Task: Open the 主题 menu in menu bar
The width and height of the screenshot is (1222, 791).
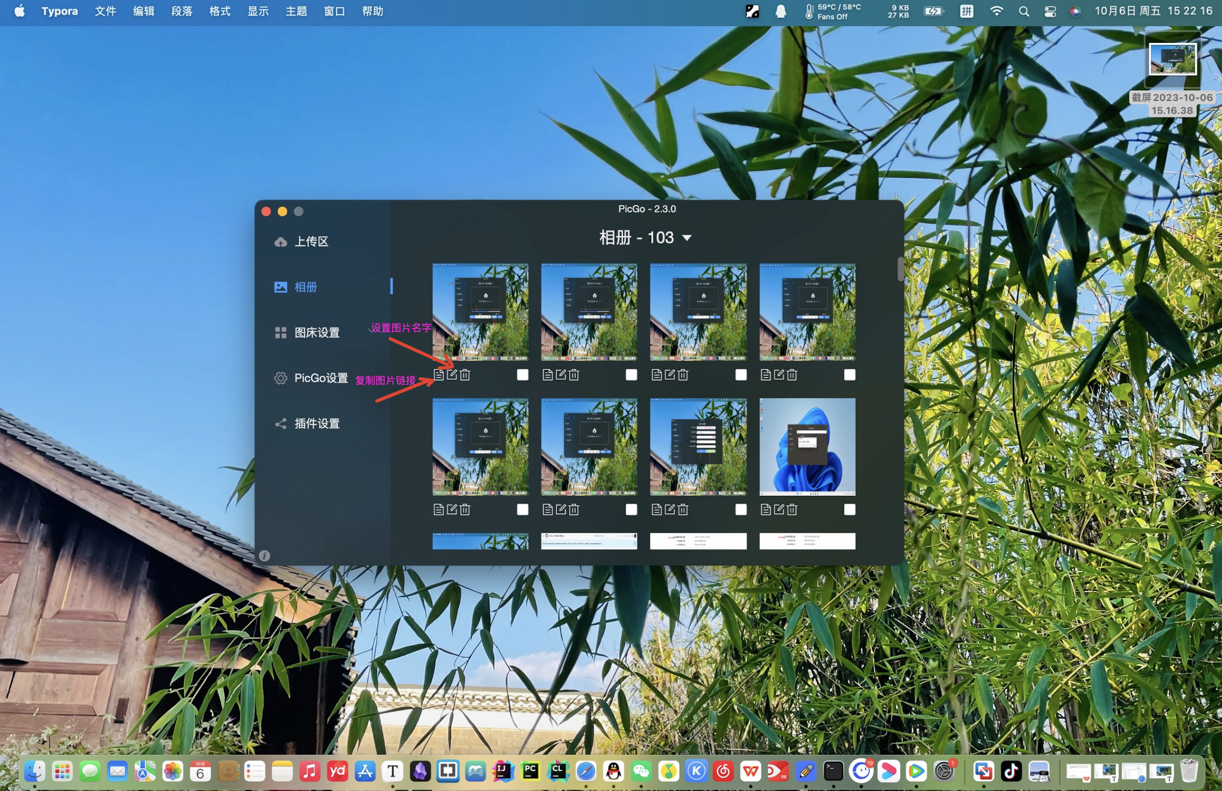Action: point(296,11)
